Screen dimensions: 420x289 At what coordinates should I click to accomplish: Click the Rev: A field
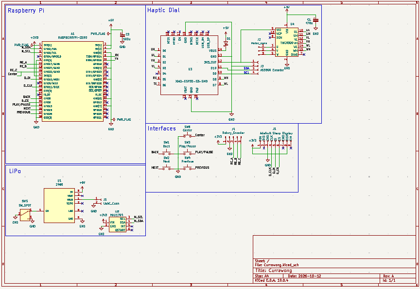coord(388,276)
